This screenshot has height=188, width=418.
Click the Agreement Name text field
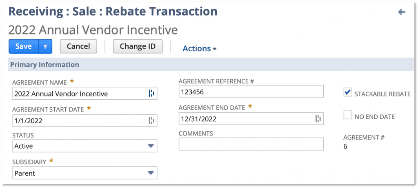coord(85,93)
